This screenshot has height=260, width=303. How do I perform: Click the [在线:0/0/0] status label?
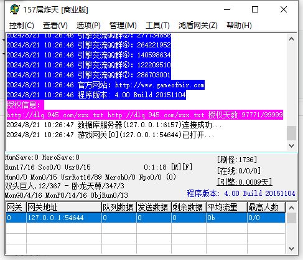[x=239, y=171]
